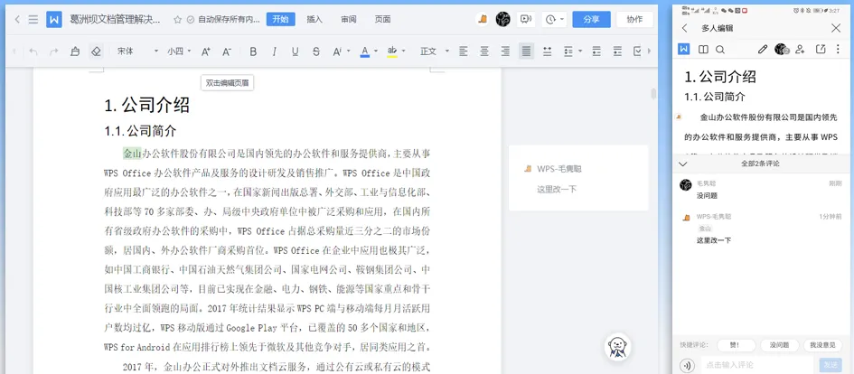
Task: Click the blue 分享 button
Action: coord(592,20)
